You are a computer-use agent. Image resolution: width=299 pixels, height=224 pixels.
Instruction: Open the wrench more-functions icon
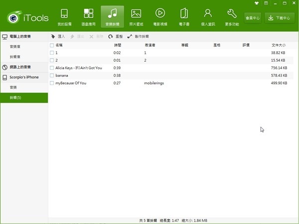click(232, 13)
